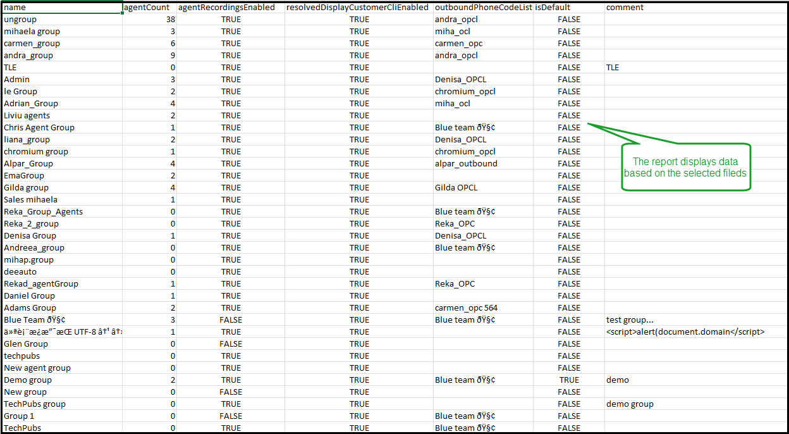Click 'andra_opcl' in the ungroup row
Image resolution: width=789 pixels, height=434 pixels.
483,20
